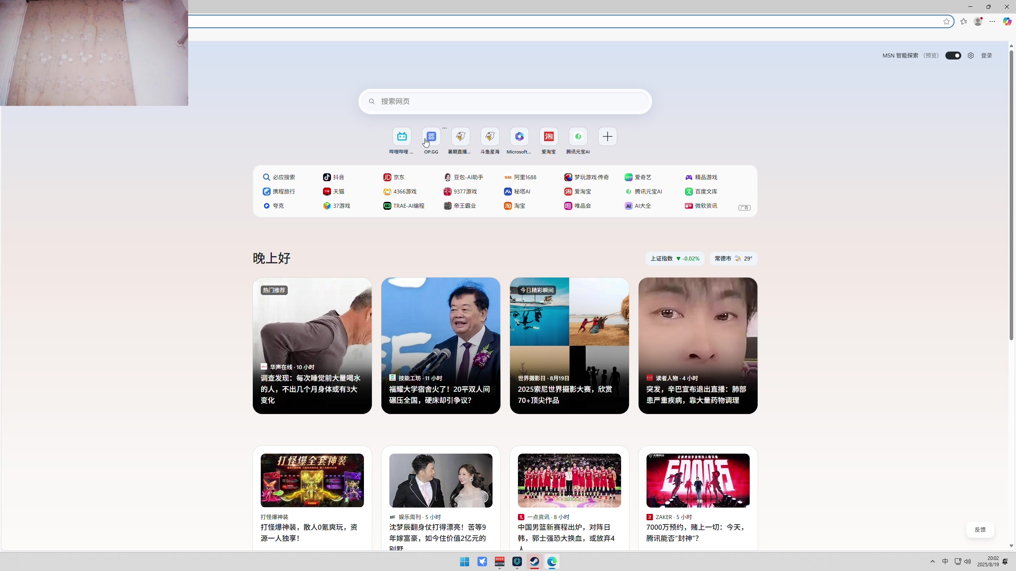The width and height of the screenshot is (1016, 571).
Task: Open 梦玩游戏·传奇 link
Action: click(x=586, y=177)
